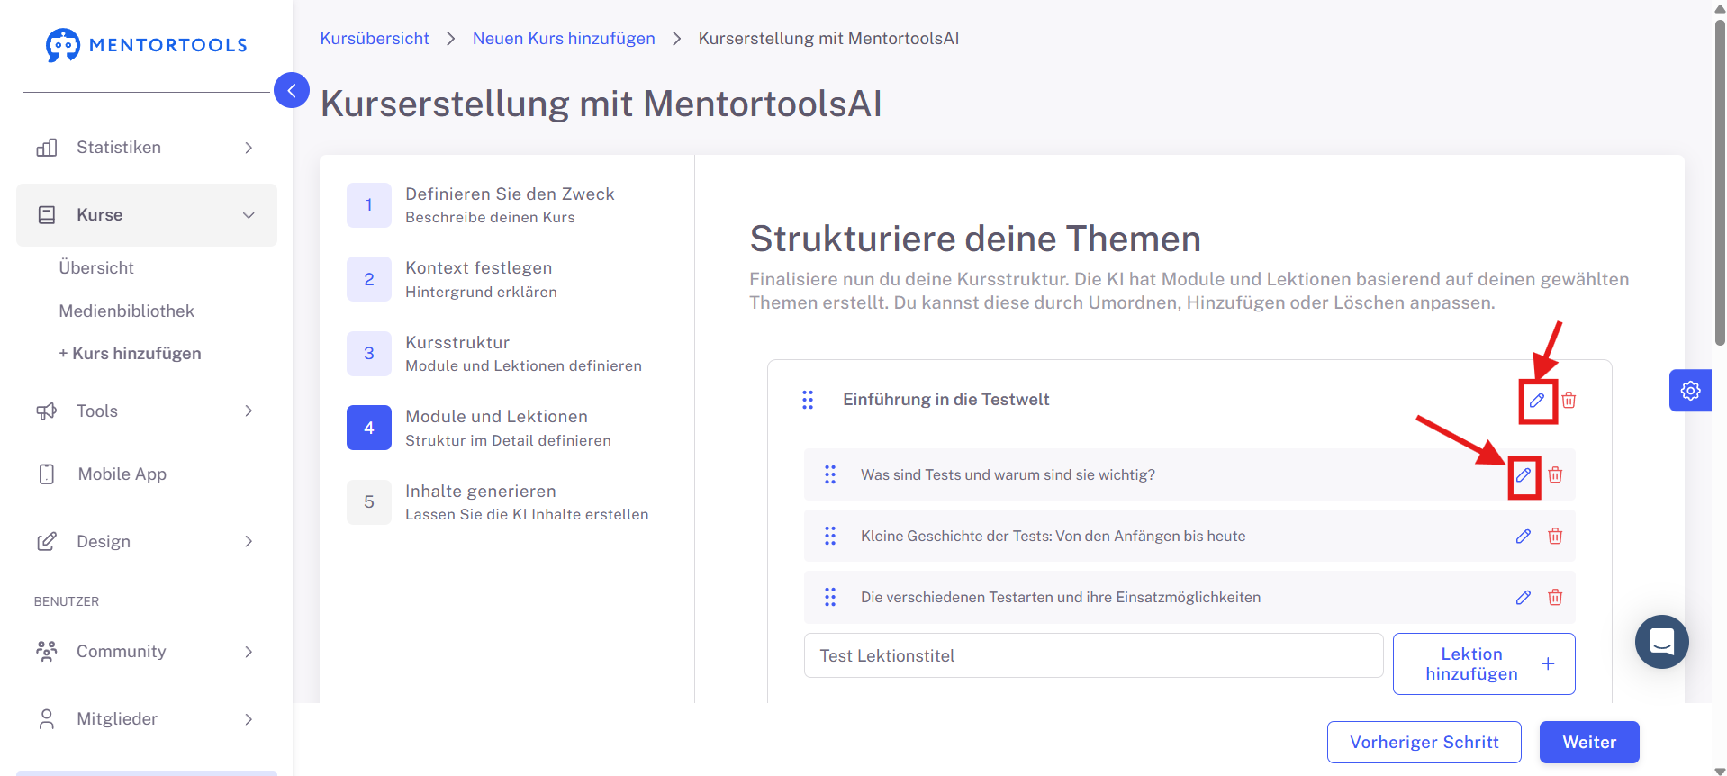Click lesson text 'Die verschiedenen Testarten und ihre Einsatzmöglichkeiten'
Viewport: 1727px width, 776px height.
pyautogui.click(x=1061, y=598)
